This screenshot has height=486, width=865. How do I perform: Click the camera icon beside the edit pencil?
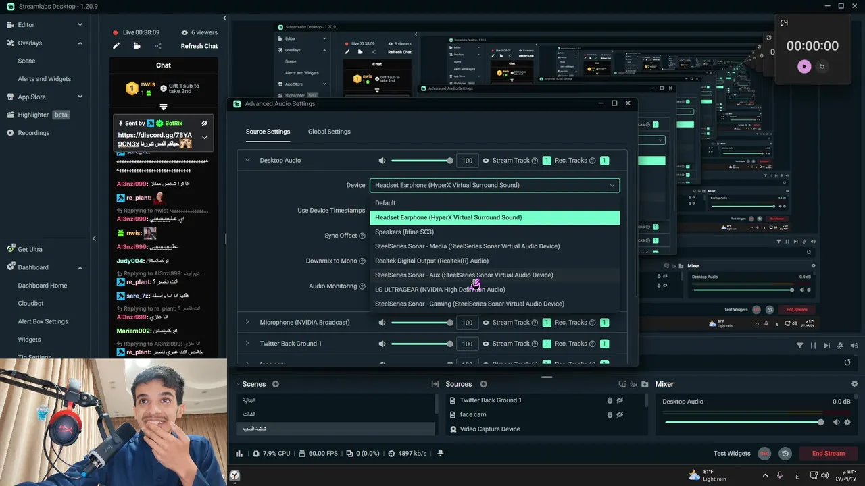[x=137, y=46]
